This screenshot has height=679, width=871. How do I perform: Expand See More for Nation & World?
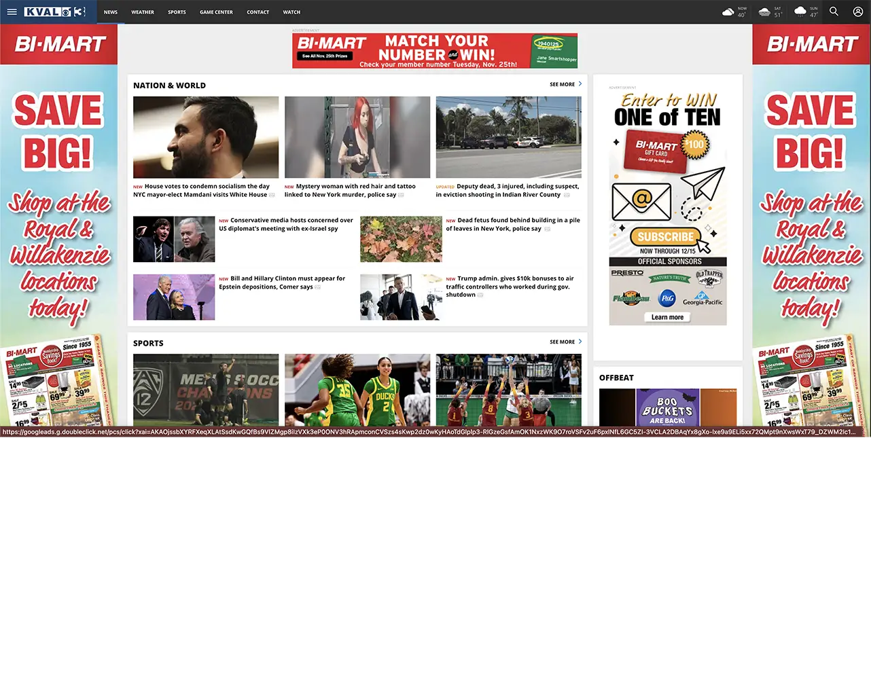point(566,84)
